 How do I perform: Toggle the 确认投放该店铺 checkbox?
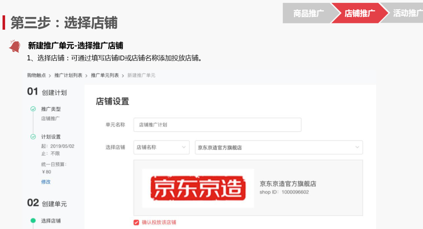click(x=136, y=222)
